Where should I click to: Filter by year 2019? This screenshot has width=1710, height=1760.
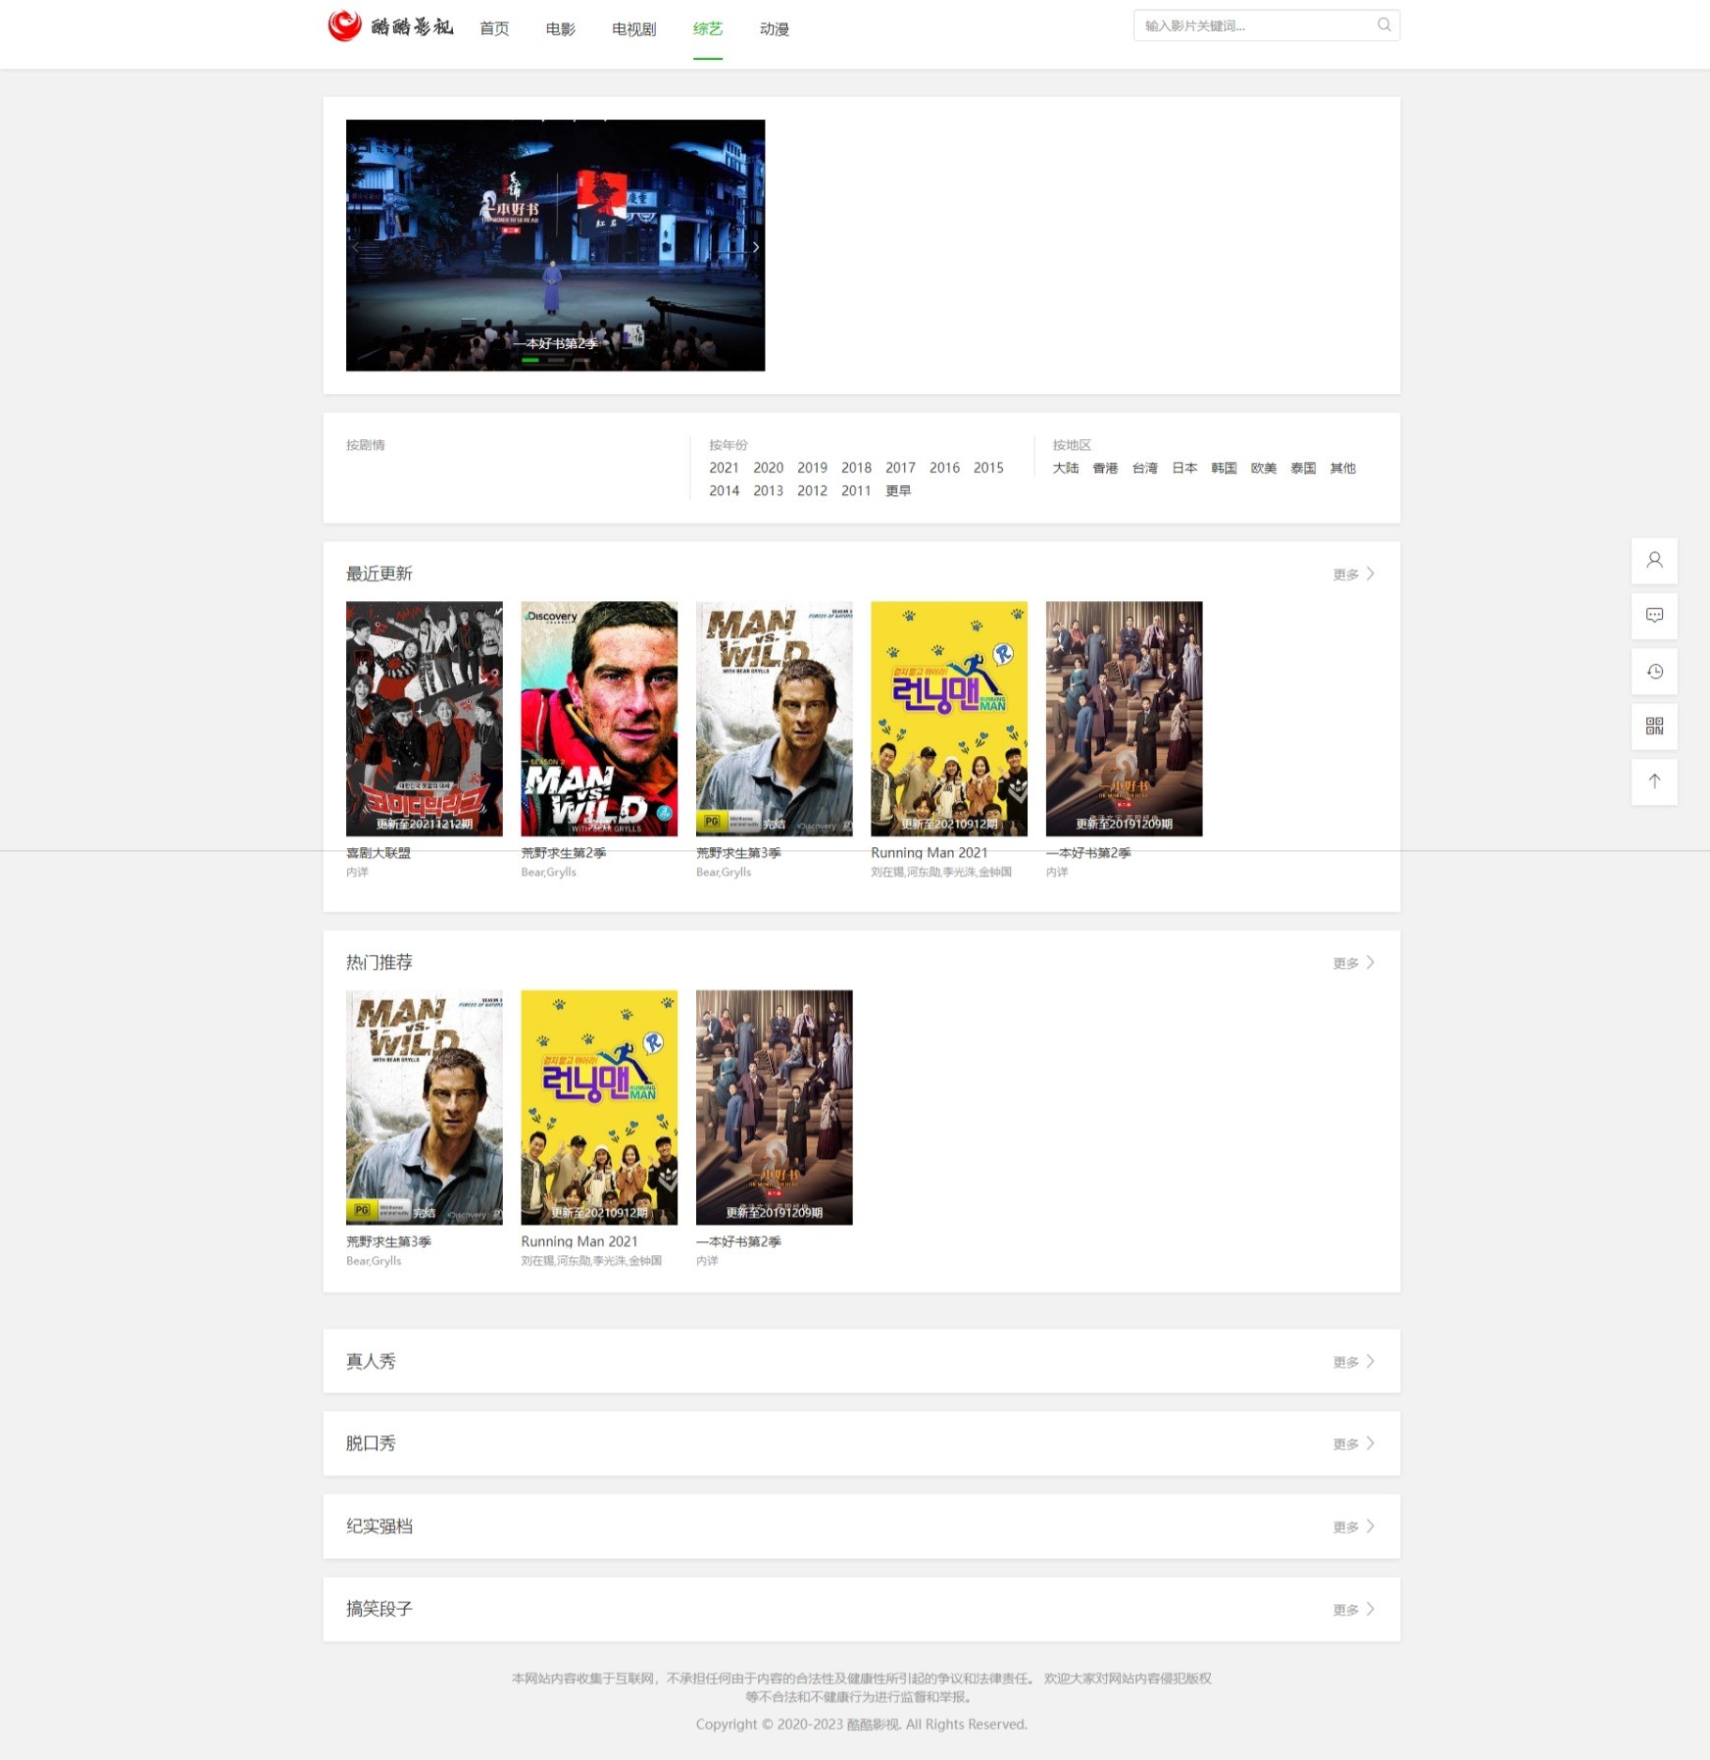pos(812,468)
